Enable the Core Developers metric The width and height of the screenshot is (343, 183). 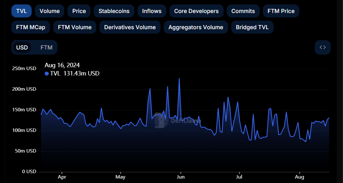pos(196,11)
